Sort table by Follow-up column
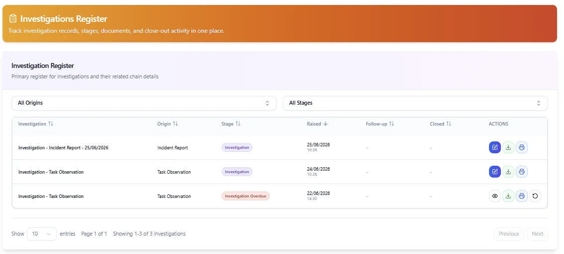Viewport: 564px width, 254px height. tap(380, 124)
